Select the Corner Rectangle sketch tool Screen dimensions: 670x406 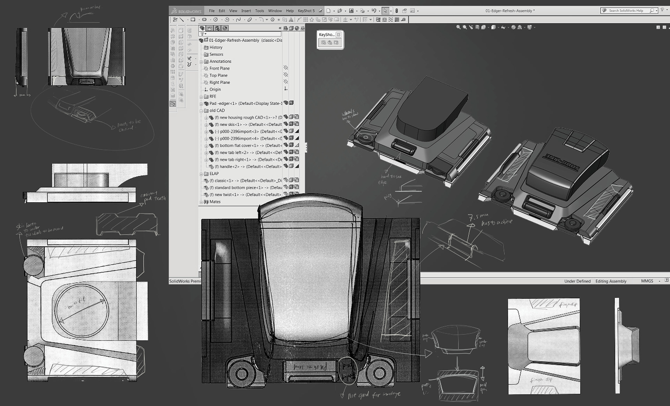[x=193, y=20]
